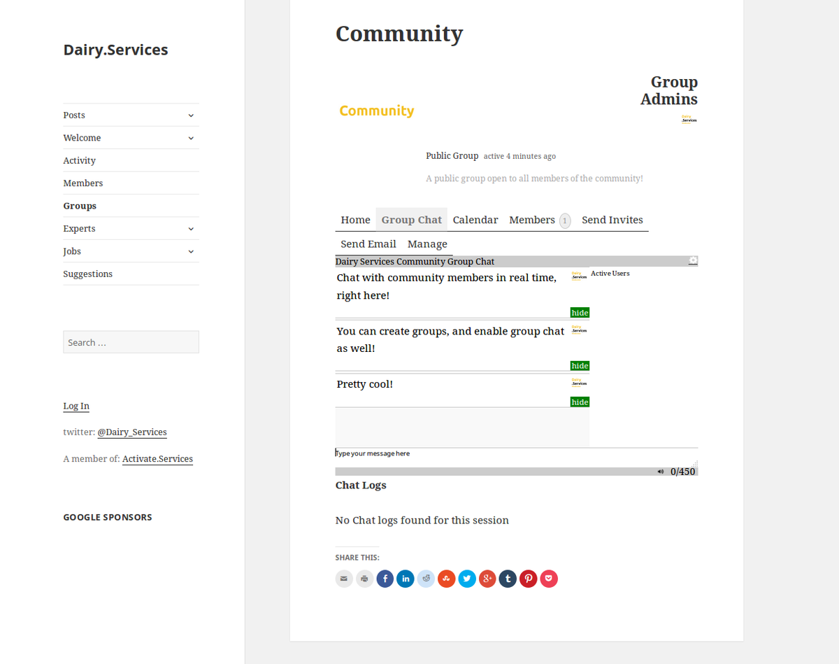Image resolution: width=839 pixels, height=664 pixels.
Task: Open chat settings gear icon
Action: click(693, 261)
